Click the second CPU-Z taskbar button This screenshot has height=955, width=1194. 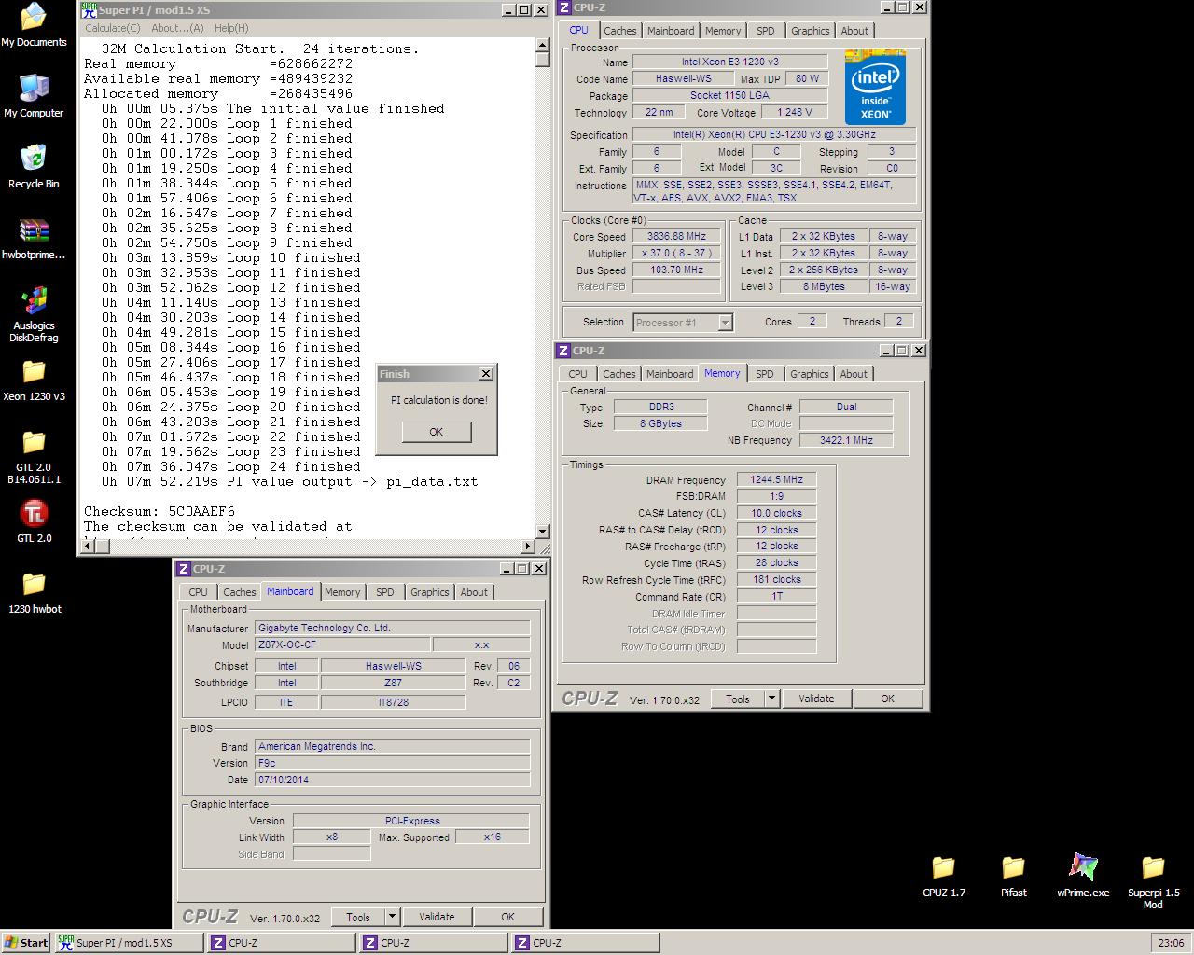pyautogui.click(x=434, y=943)
